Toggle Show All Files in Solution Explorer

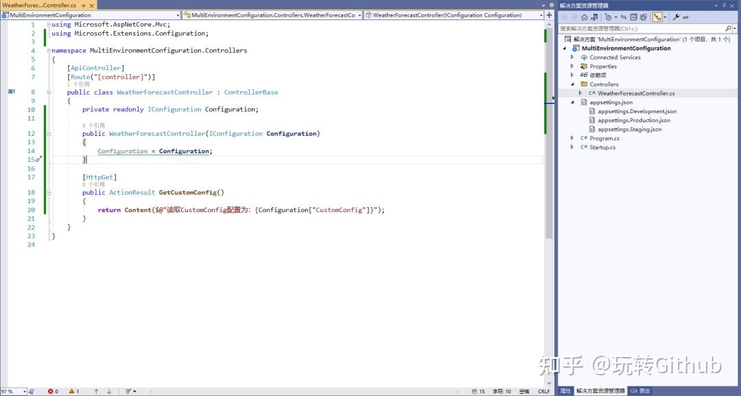point(643,17)
